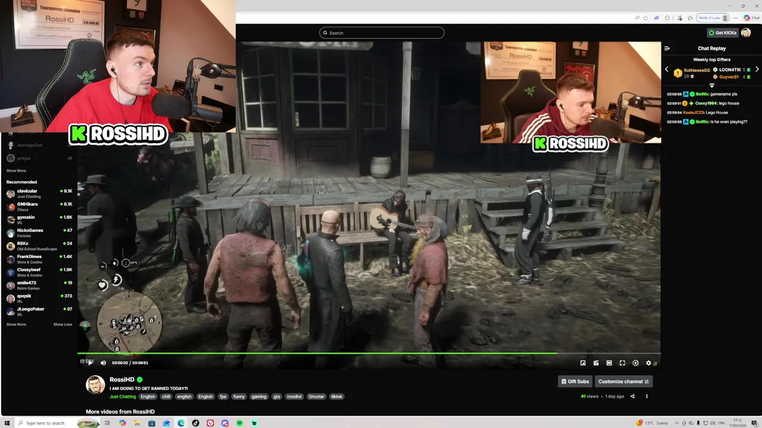Click the Coxxy1994 username in chat

pyautogui.click(x=705, y=103)
